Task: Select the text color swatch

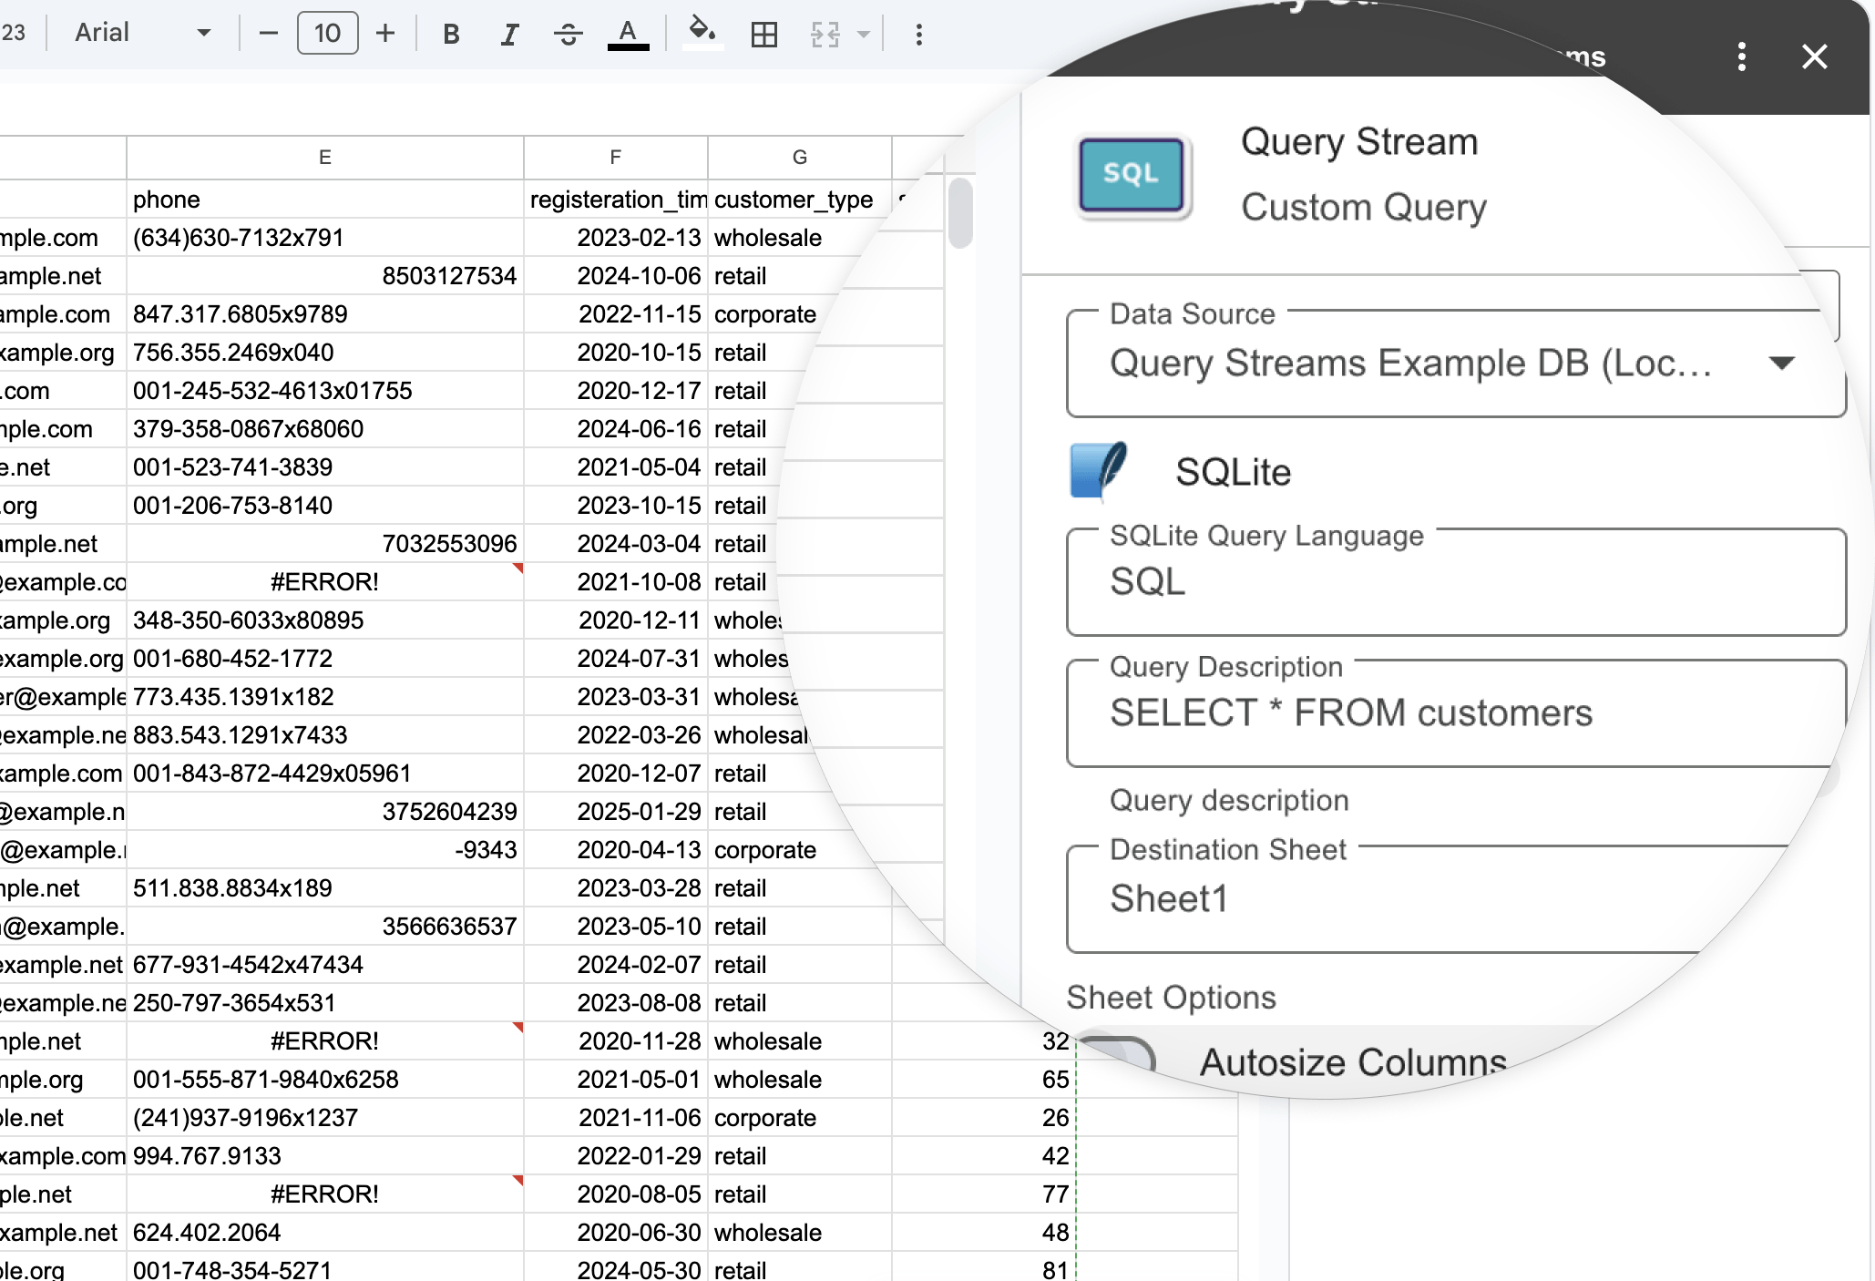Action: (629, 35)
